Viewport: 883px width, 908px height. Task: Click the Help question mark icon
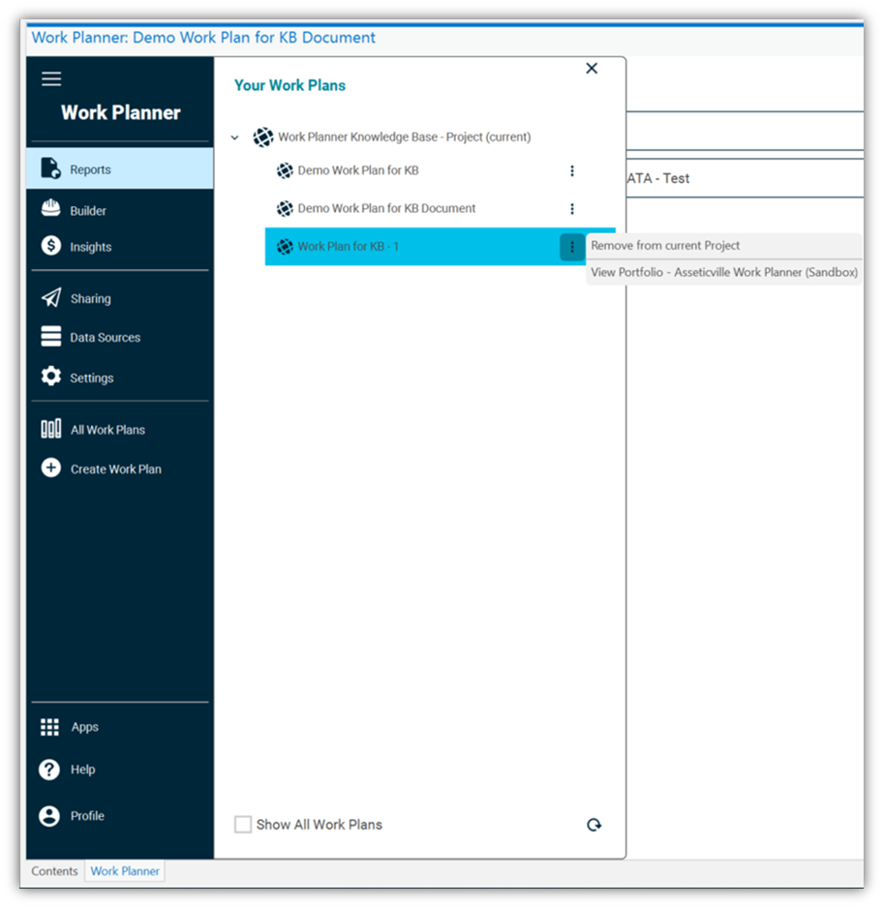[x=49, y=771]
